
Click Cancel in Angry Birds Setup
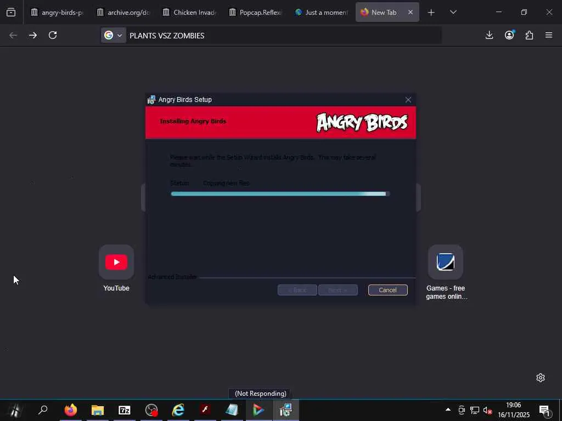388,290
